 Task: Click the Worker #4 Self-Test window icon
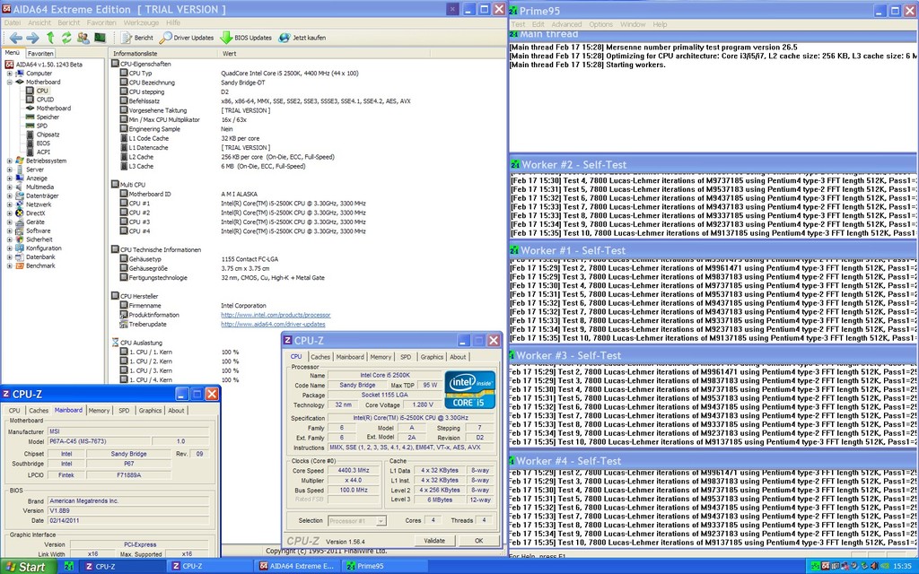click(x=512, y=461)
